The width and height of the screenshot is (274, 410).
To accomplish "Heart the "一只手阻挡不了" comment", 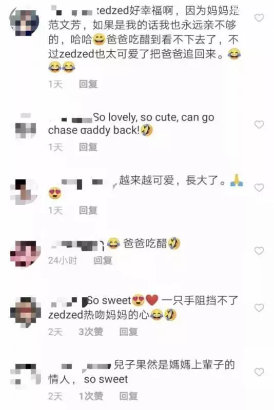I will tap(259, 308).
